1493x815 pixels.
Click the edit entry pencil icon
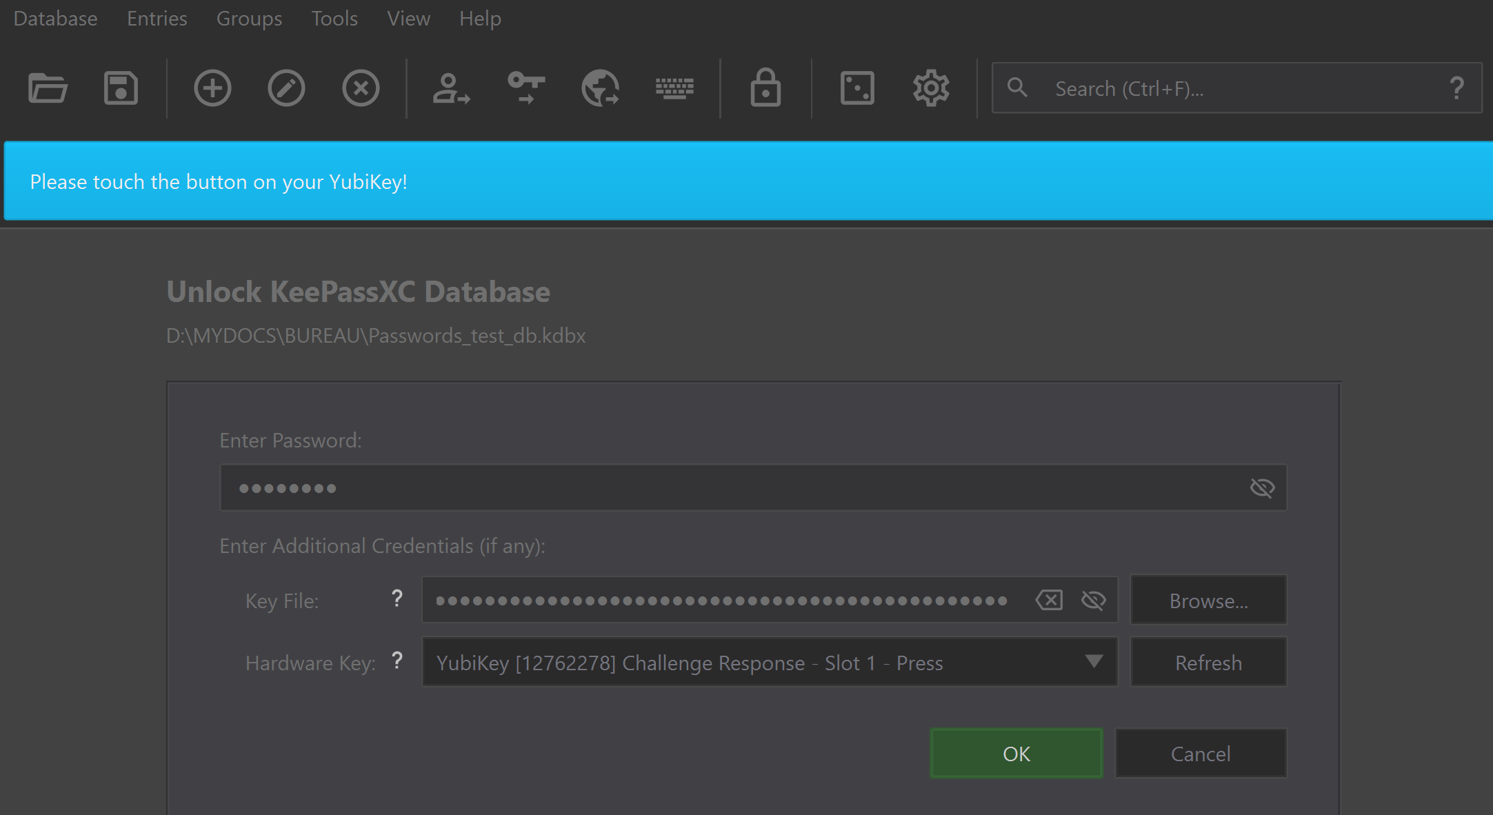[x=286, y=88]
